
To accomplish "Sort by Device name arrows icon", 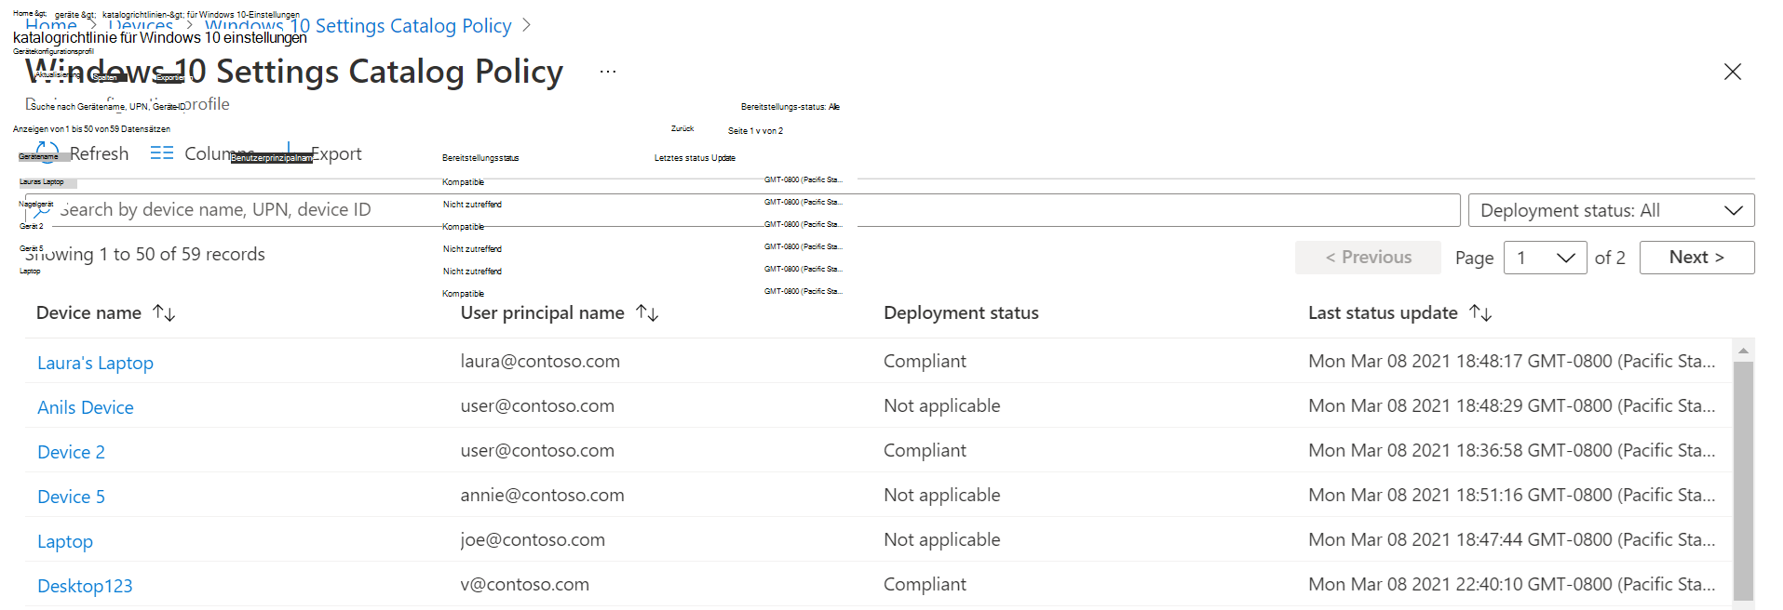I will 165,313.
